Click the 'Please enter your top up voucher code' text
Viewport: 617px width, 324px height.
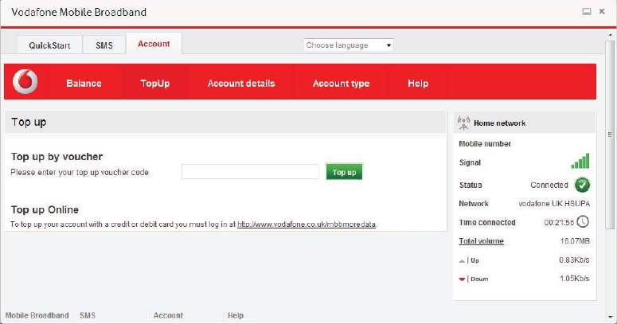point(80,173)
